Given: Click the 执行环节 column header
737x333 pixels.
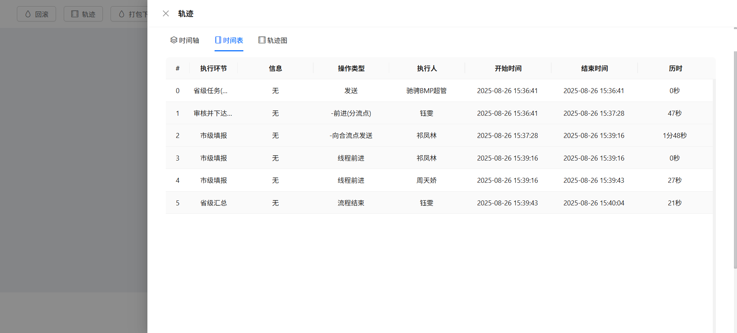Looking at the screenshot, I should [x=213, y=68].
